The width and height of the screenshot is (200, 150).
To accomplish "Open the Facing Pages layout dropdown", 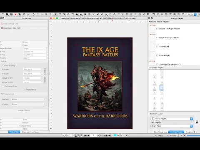I will click(x=172, y=119).
